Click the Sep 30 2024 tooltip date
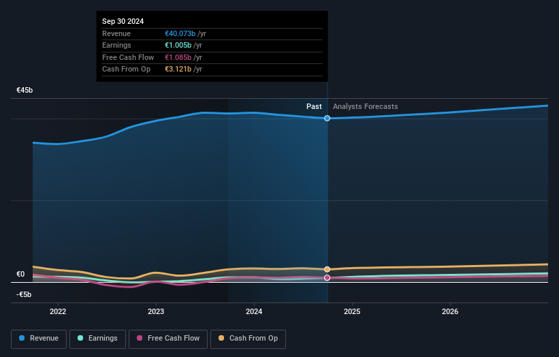This screenshot has height=357, width=559. (x=123, y=21)
